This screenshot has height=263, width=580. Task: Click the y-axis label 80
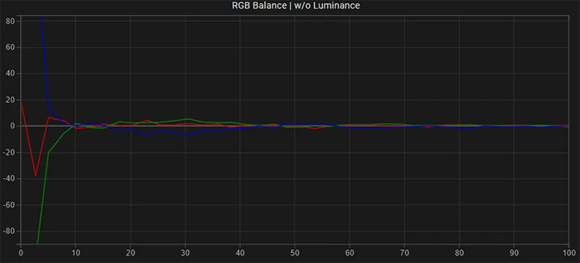tap(10, 21)
